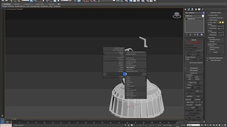The image size is (227, 127).
Task: Toggle Show End Result icon under stack
Action: 190,35
